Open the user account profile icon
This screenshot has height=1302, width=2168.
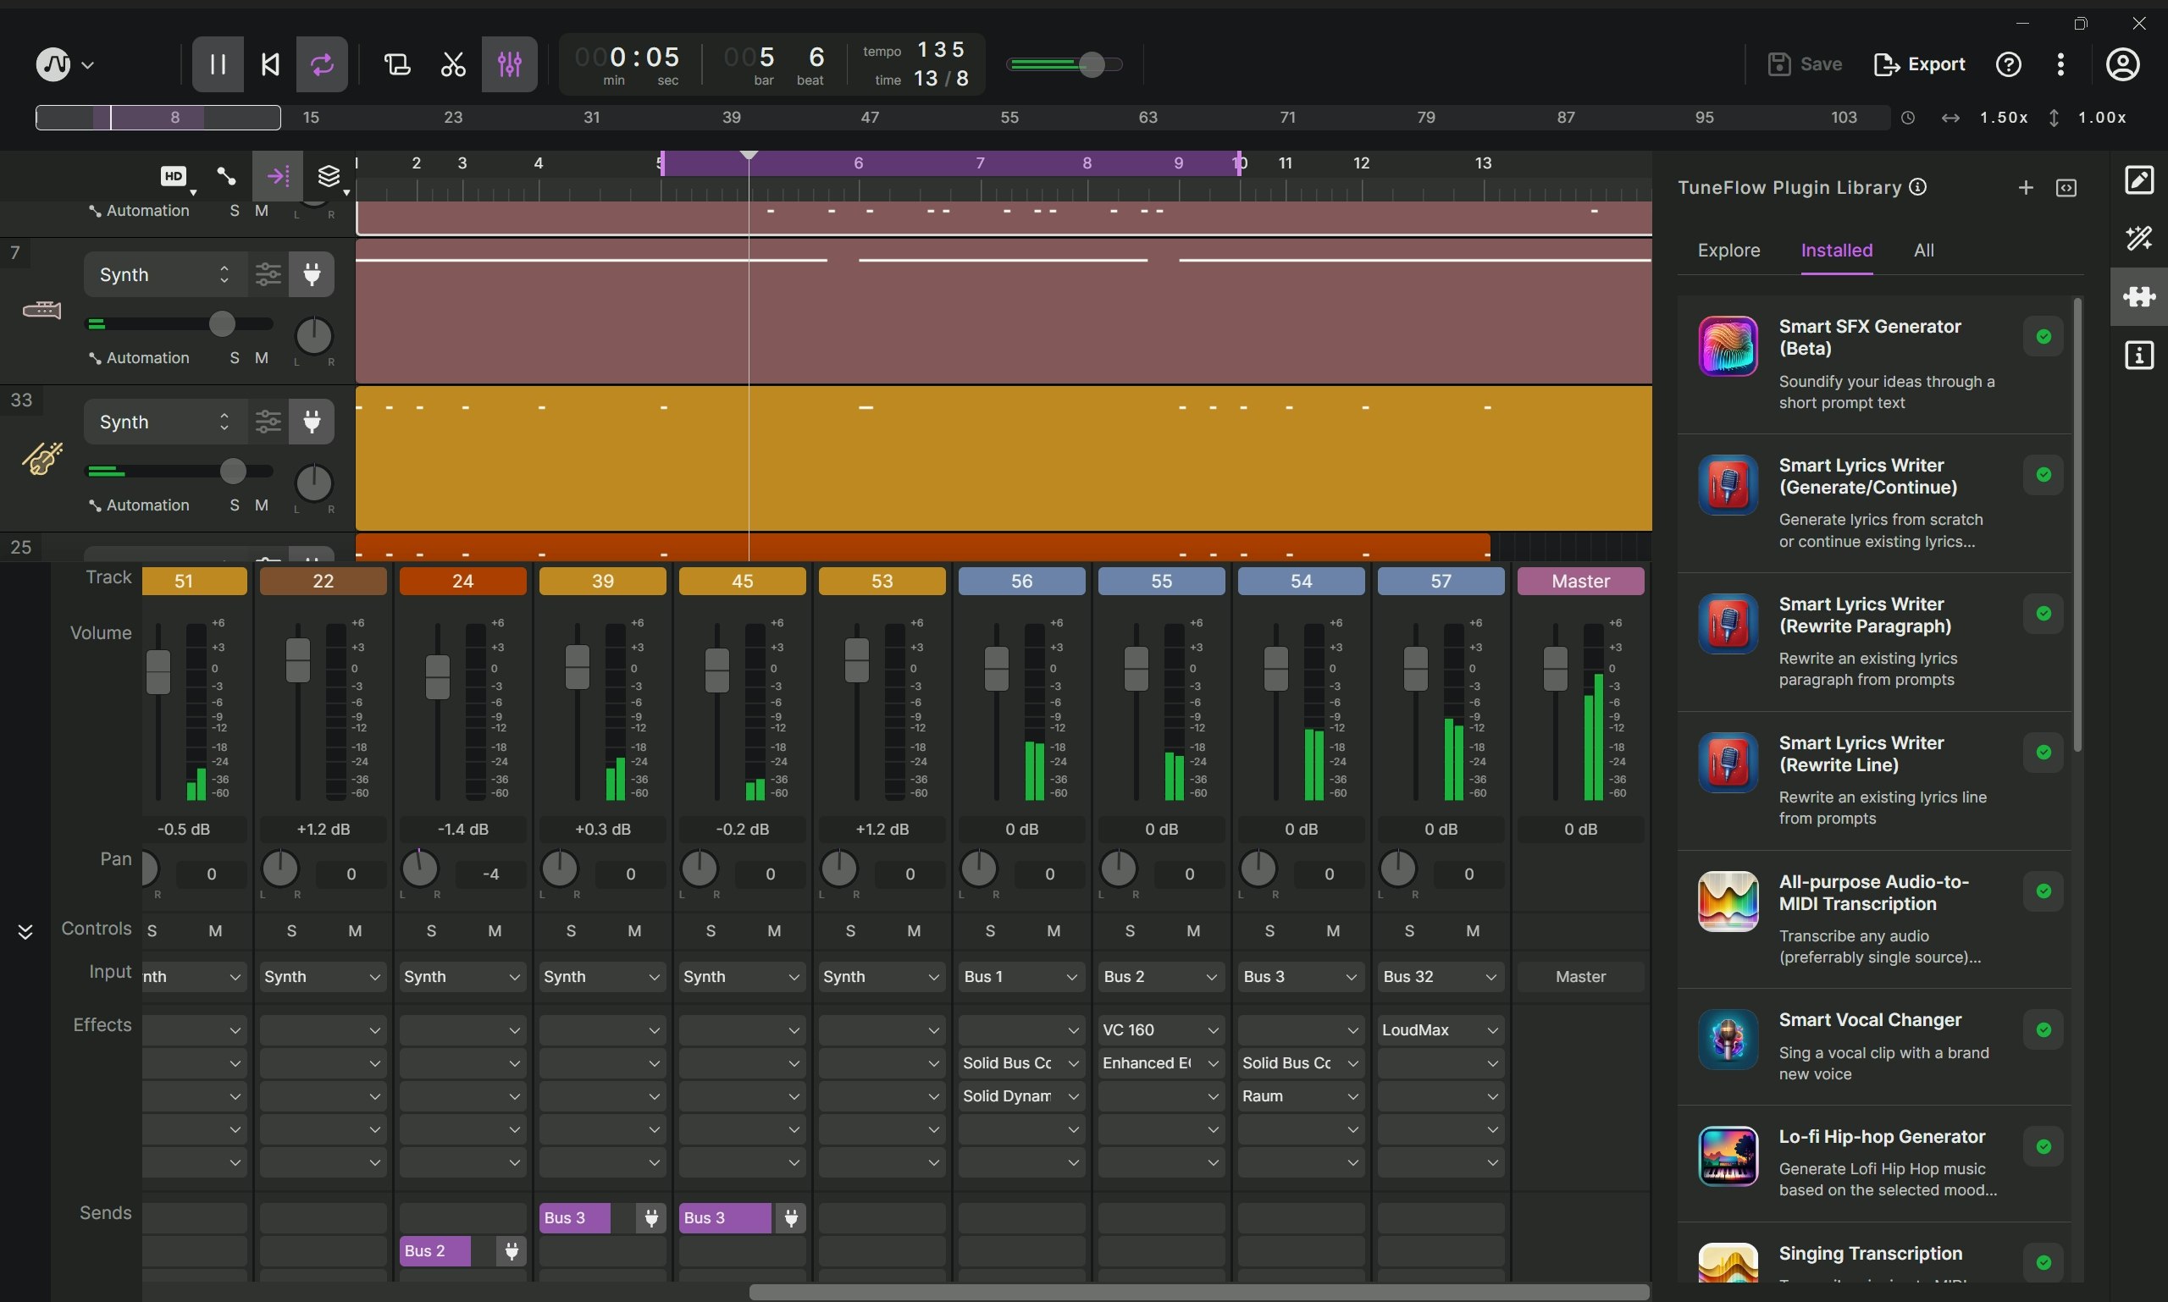pyautogui.click(x=2122, y=64)
